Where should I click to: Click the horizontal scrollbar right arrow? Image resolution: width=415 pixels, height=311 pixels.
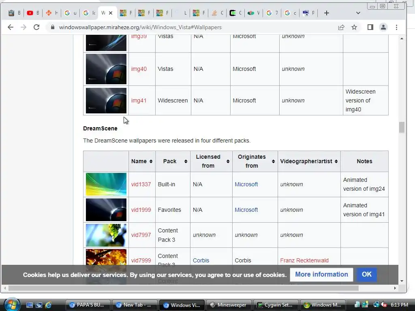[x=395, y=288]
